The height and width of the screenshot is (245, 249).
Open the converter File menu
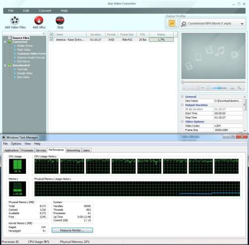11,10
